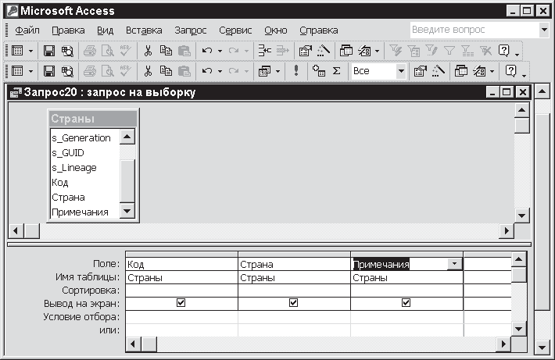555x360 pixels.
Task: Open the Запрос menu
Action: click(x=191, y=30)
